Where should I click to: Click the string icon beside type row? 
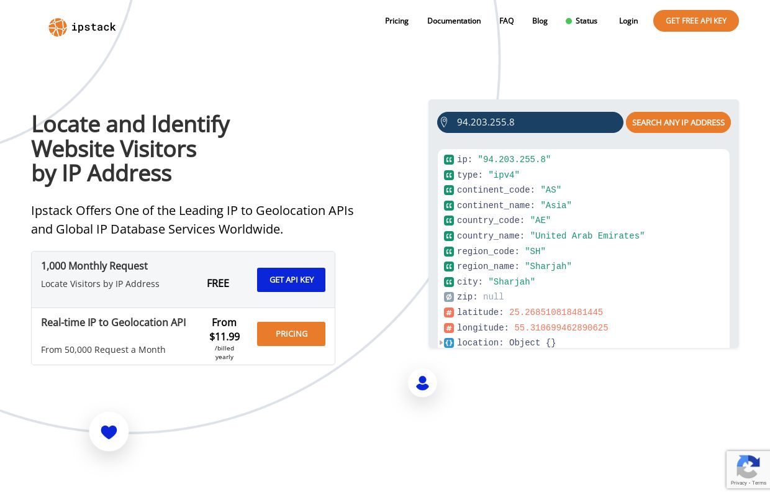tap(449, 175)
